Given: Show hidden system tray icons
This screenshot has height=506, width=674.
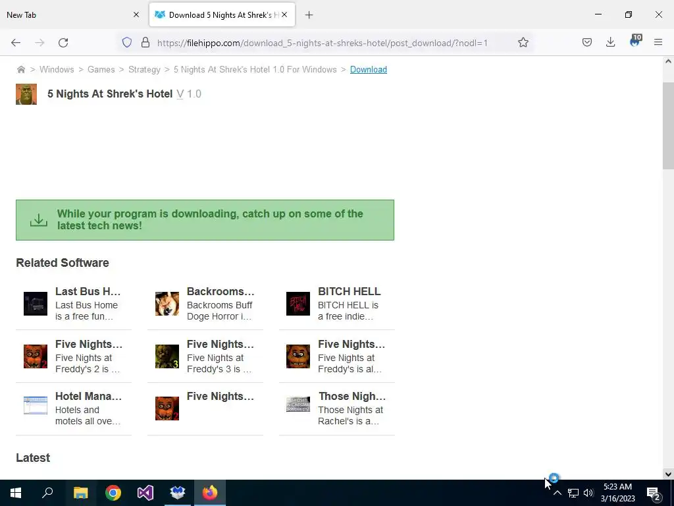Looking at the screenshot, I should [x=557, y=493].
